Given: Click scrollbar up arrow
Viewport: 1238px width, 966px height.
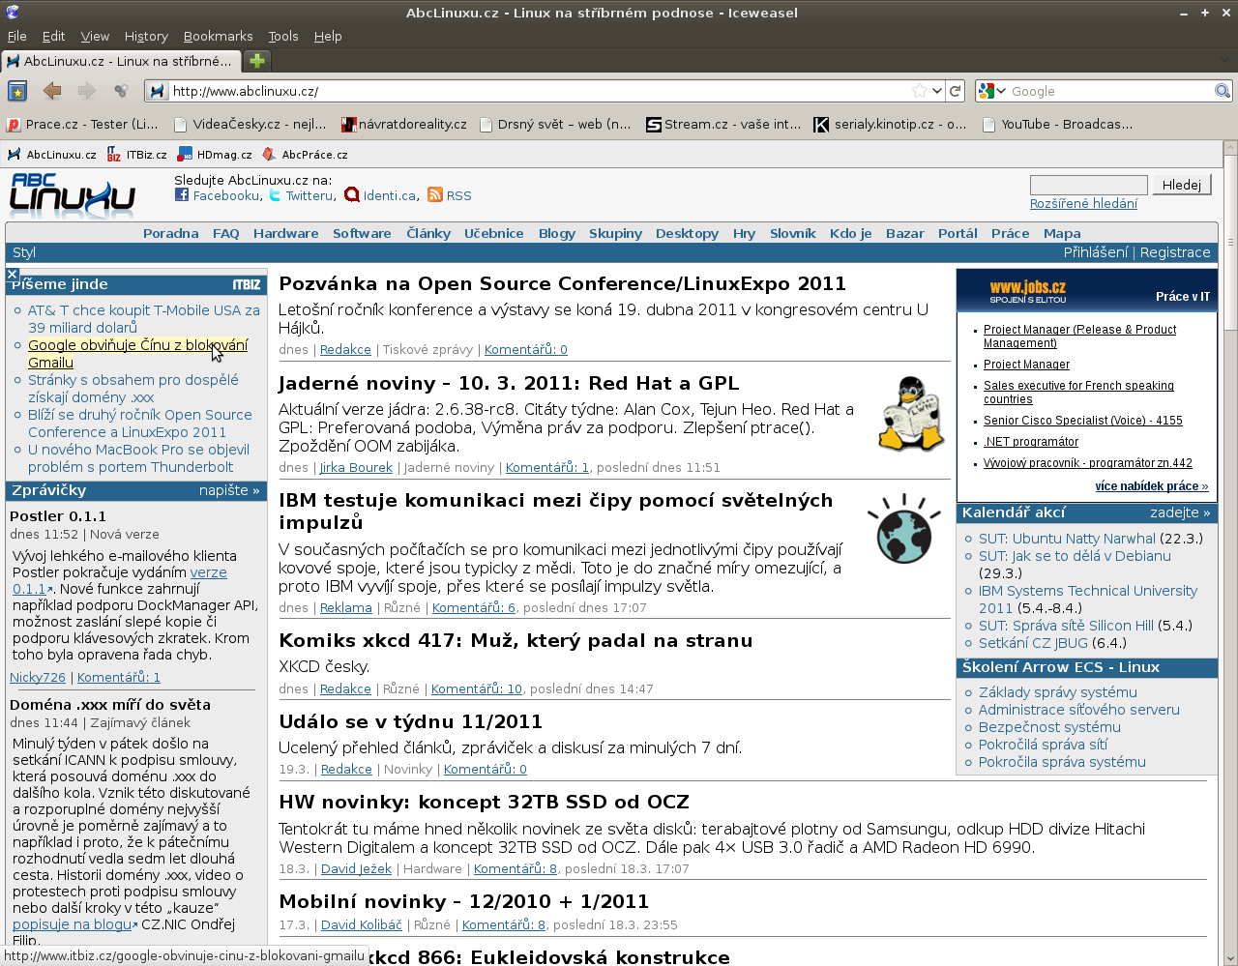Looking at the screenshot, I should tap(1230, 148).
